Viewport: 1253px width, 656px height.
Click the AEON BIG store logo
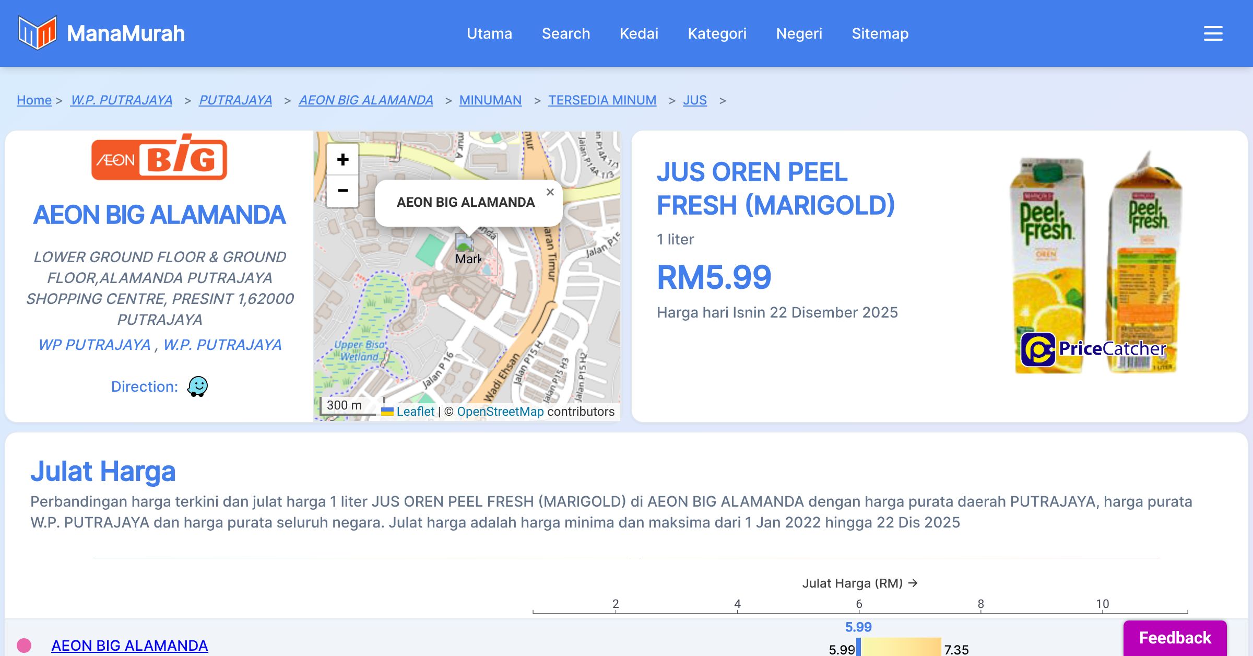coord(159,159)
